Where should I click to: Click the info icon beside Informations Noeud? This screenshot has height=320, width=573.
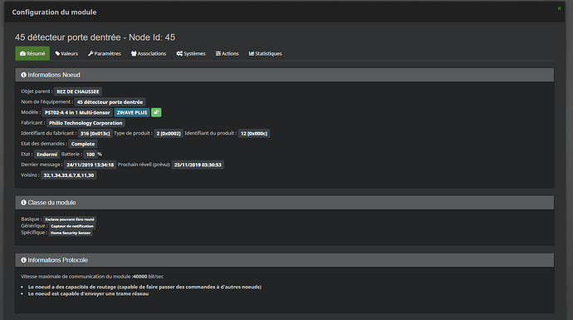(23, 75)
